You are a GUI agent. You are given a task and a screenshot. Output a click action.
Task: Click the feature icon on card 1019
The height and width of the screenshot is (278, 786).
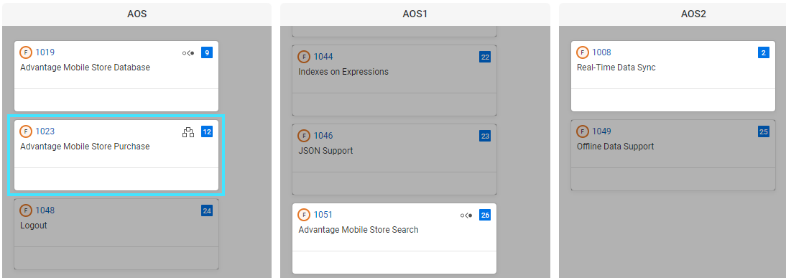(x=26, y=52)
